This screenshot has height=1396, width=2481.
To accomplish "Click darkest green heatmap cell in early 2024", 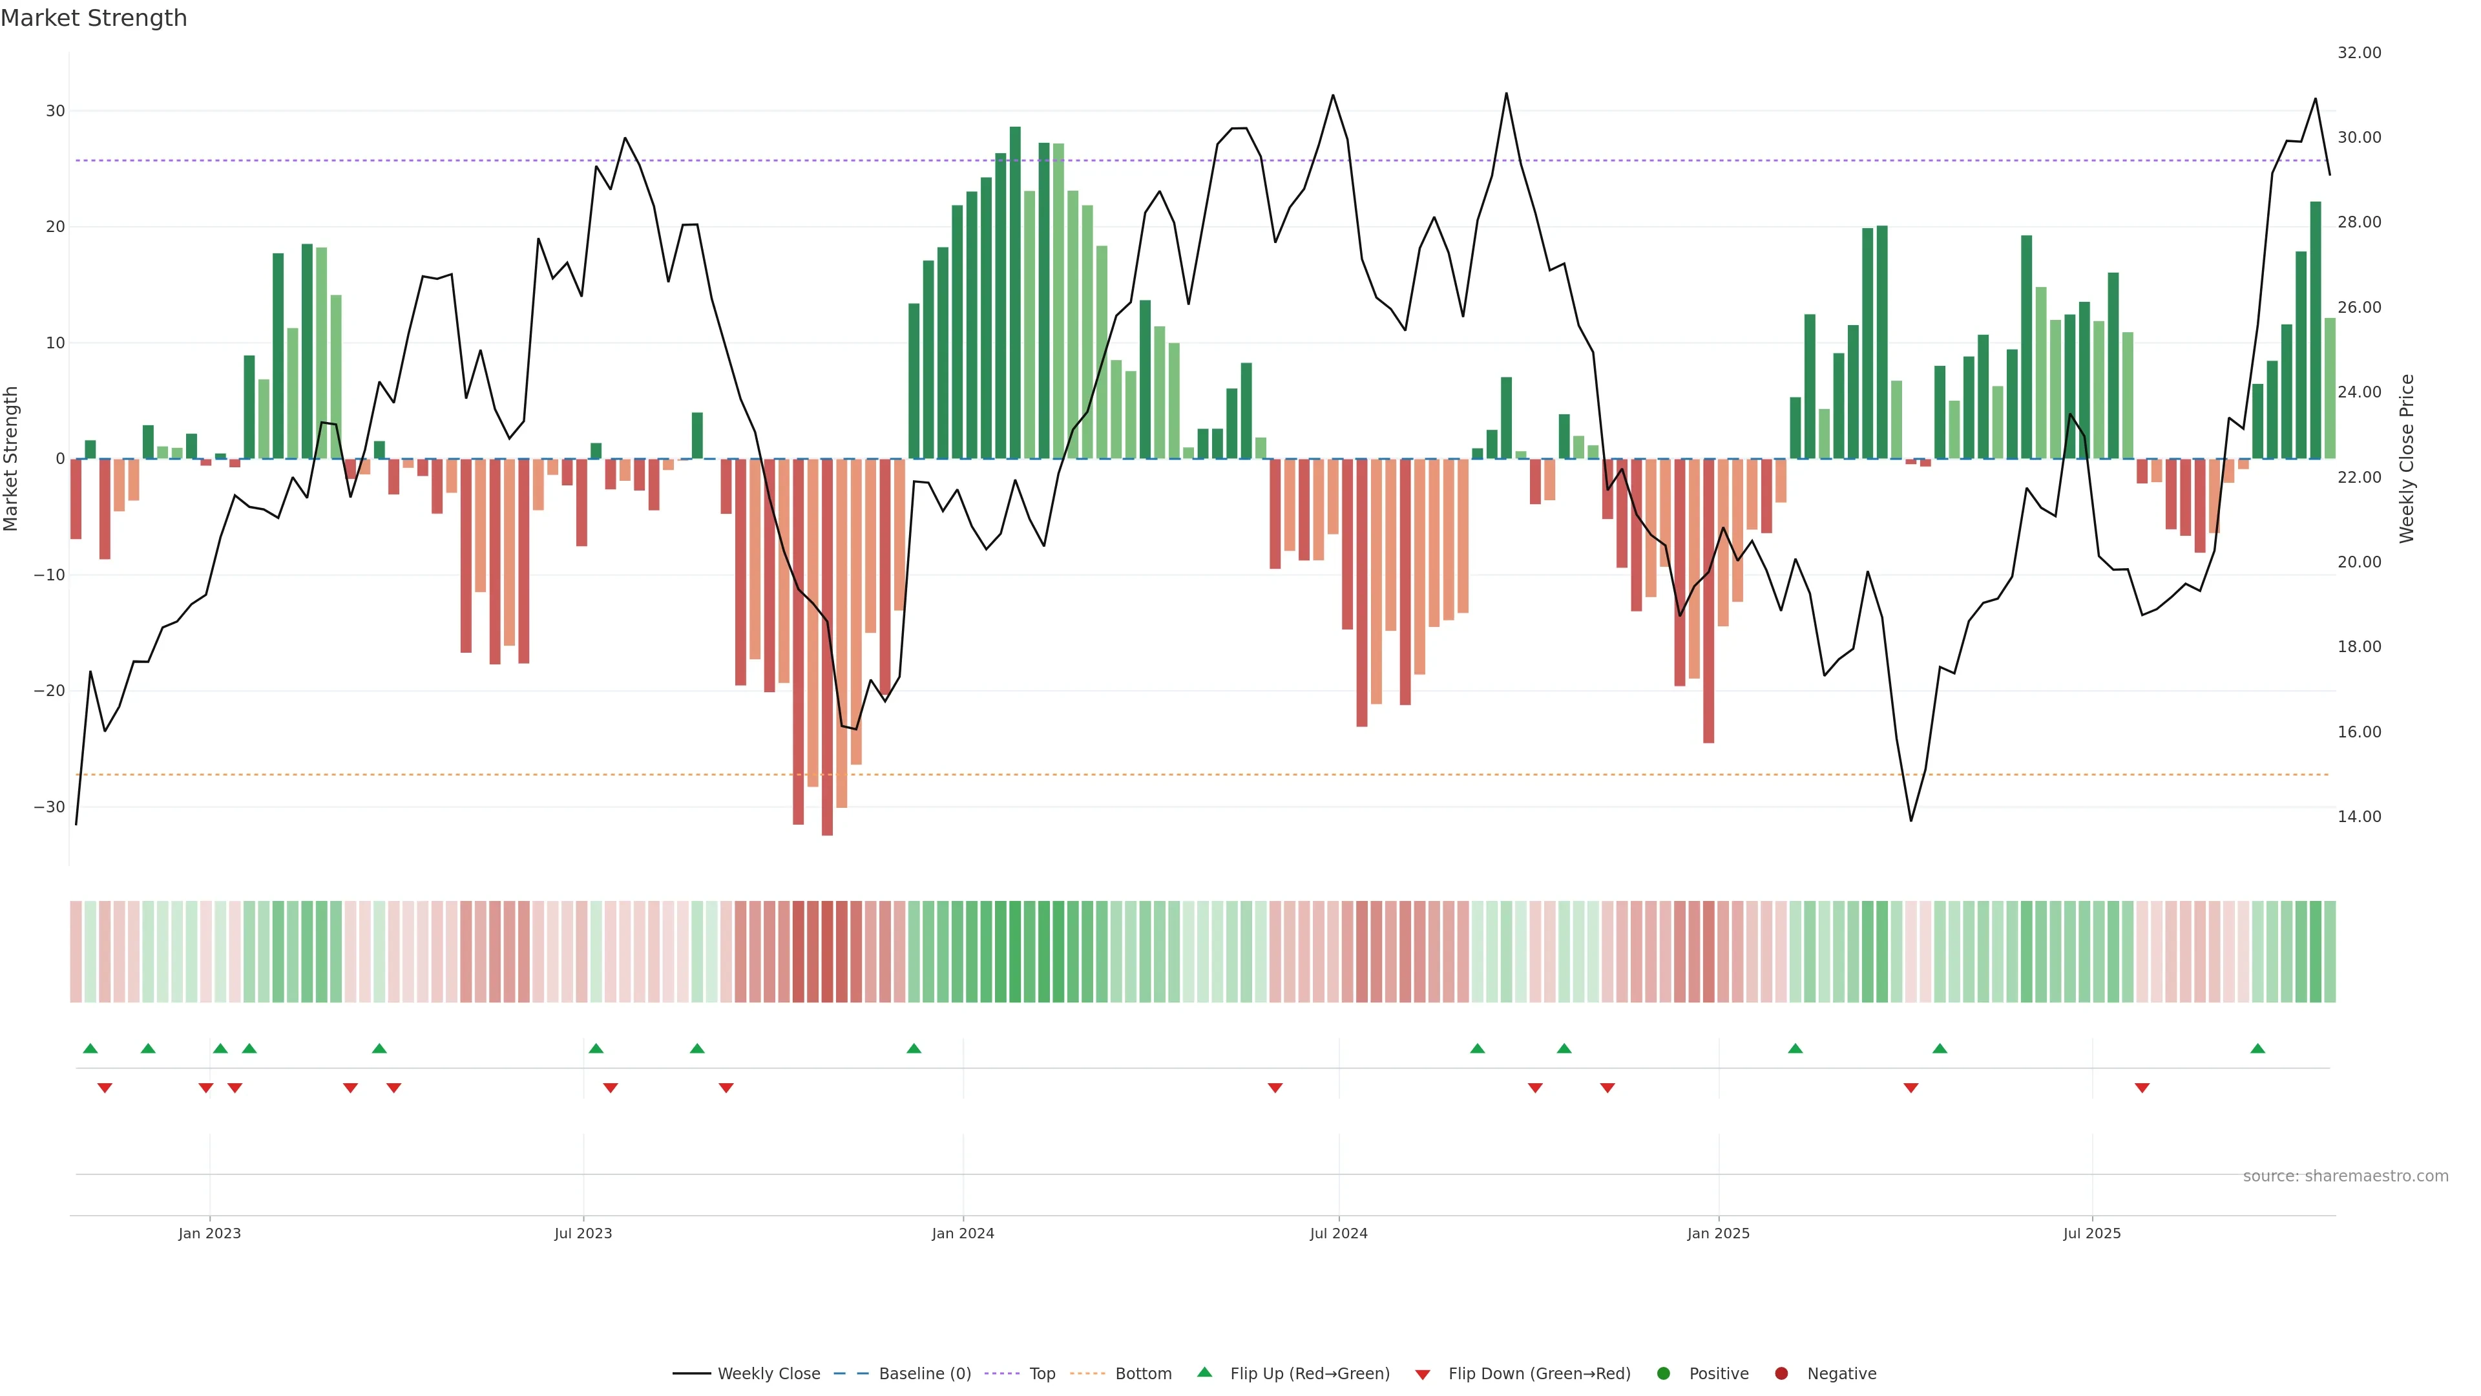I will tap(1015, 951).
